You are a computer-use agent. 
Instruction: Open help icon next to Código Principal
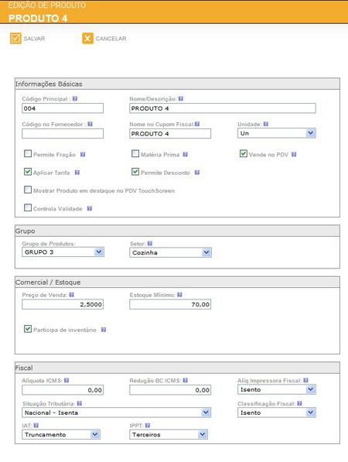tap(75, 99)
